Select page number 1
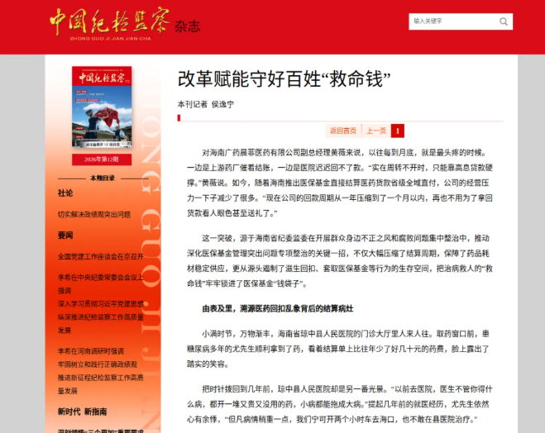Viewport: 545px width, 433px height. pyautogui.click(x=398, y=131)
